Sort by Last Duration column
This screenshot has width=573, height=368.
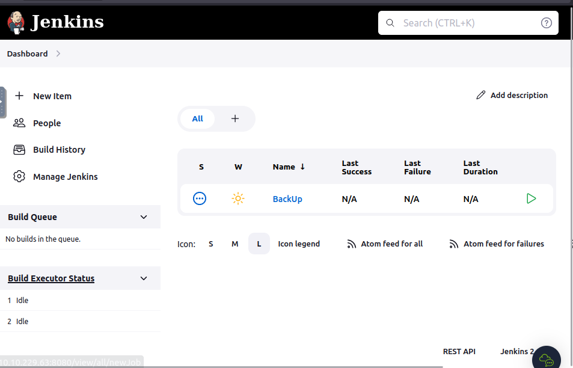click(x=480, y=167)
